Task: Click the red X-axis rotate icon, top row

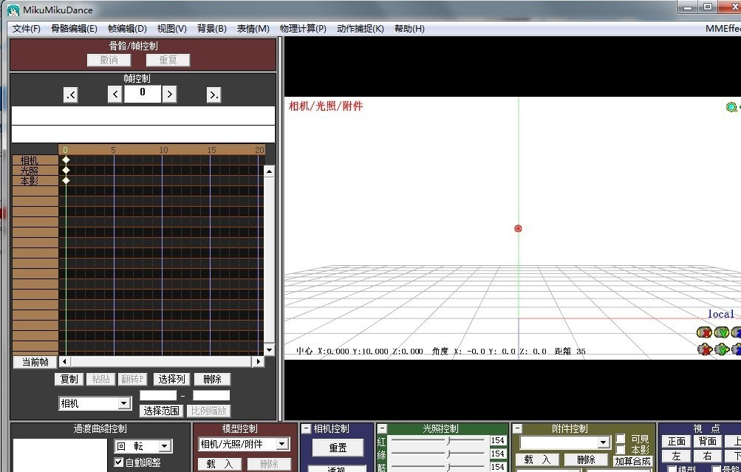Action: coord(704,333)
